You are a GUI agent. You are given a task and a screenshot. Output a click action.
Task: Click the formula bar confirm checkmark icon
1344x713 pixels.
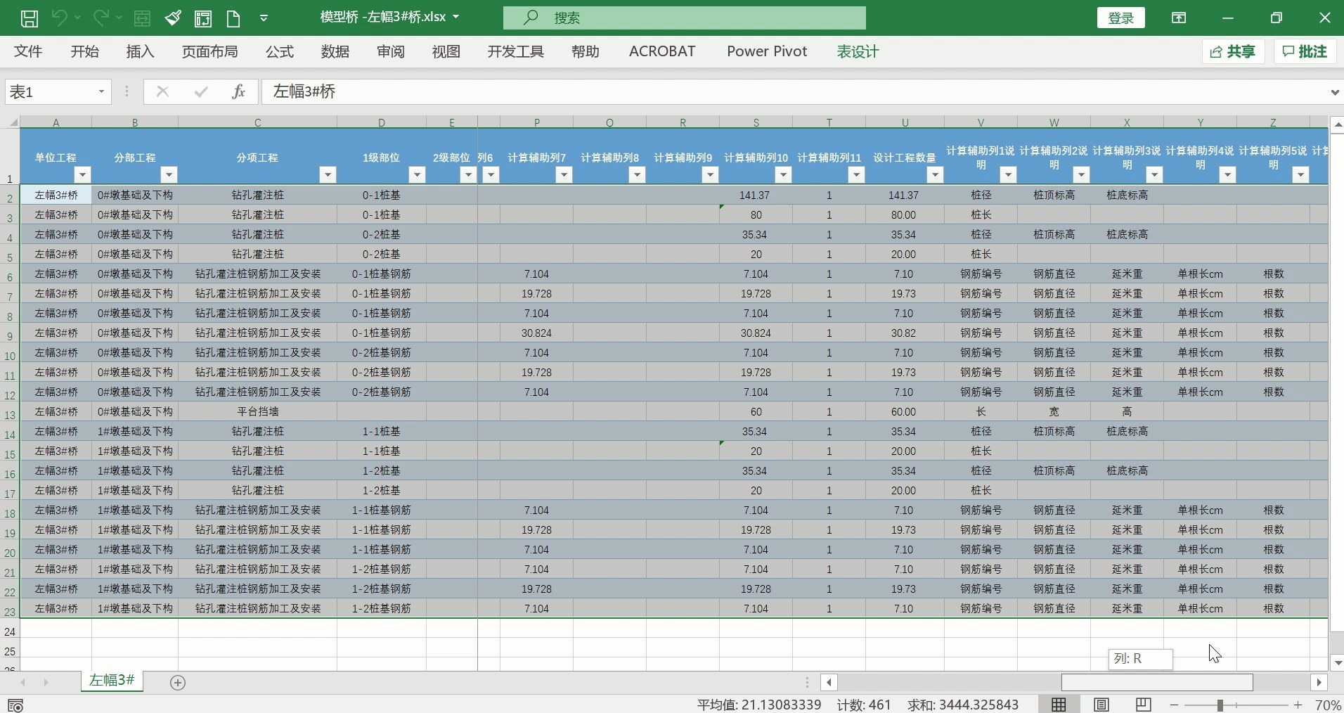(x=201, y=91)
